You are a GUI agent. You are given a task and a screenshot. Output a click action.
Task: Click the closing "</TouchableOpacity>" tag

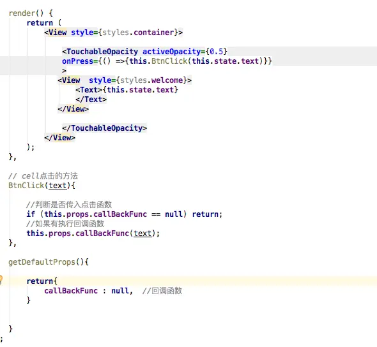pos(105,128)
